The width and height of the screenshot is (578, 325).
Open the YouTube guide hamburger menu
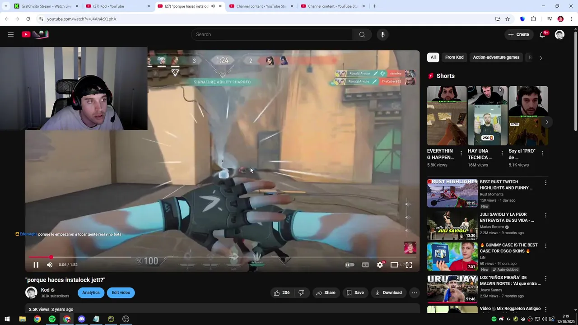coord(11,34)
